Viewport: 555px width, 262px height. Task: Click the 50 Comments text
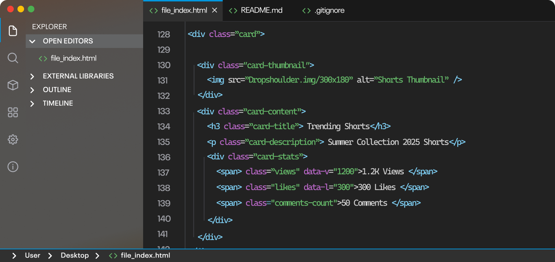(364, 203)
